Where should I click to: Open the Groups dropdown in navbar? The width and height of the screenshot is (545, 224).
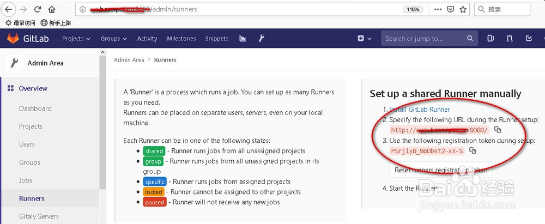114,39
